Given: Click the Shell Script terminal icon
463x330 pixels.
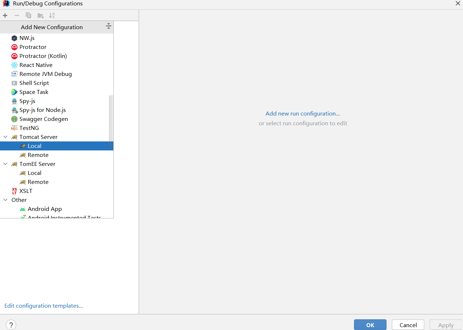Looking at the screenshot, I should 14,83.
